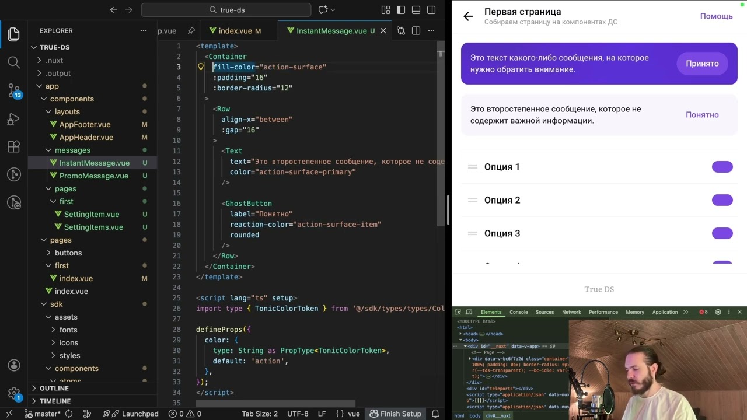The image size is (747, 420).
Task: Toggle the DevTools device toolbar icon
Action: click(x=469, y=312)
